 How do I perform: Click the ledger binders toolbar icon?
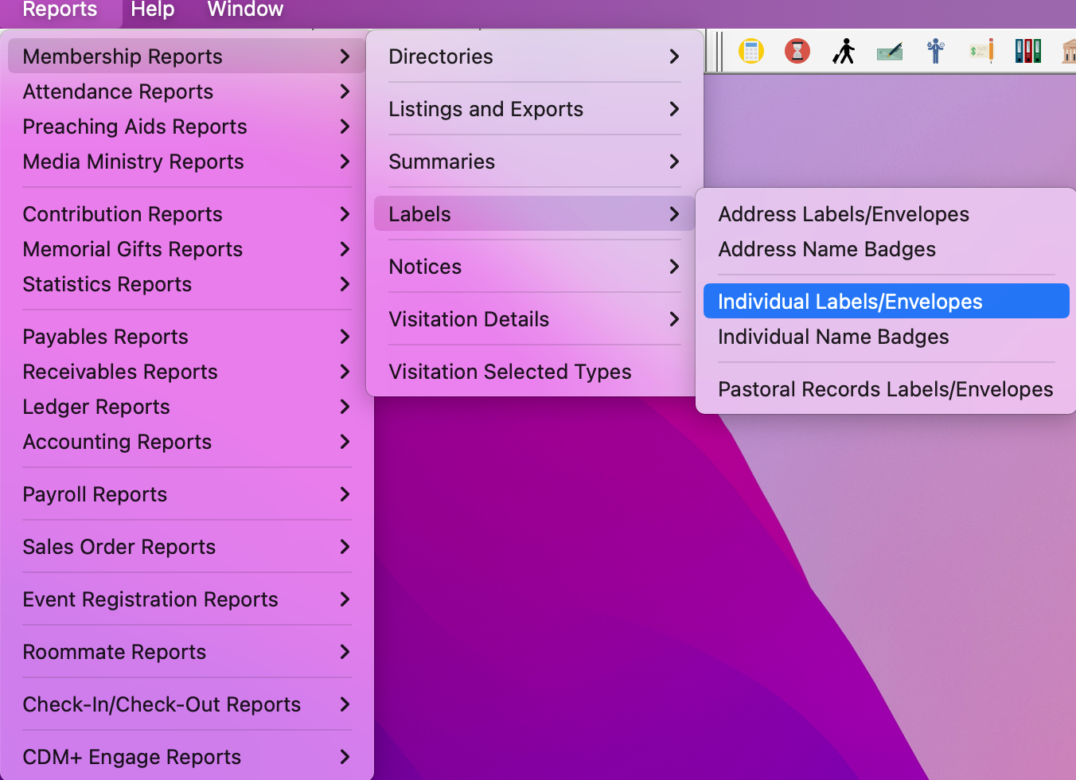[x=1027, y=50]
